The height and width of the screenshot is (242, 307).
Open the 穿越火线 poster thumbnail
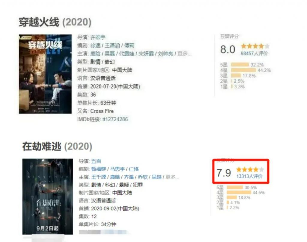pyautogui.click(x=45, y=74)
